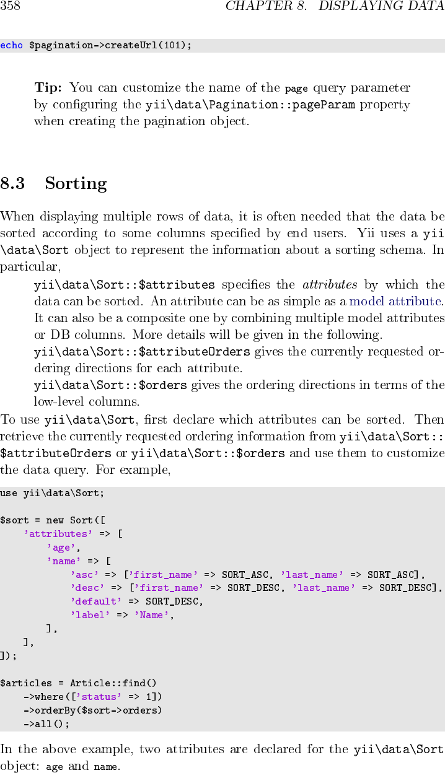Viewport: 445px width, 773px height.
Task: Click the line "'default' => SORT_DESC,"
Action: (137, 601)
